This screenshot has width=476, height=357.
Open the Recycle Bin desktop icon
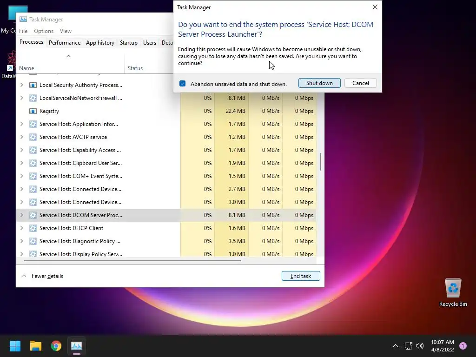pos(453,292)
